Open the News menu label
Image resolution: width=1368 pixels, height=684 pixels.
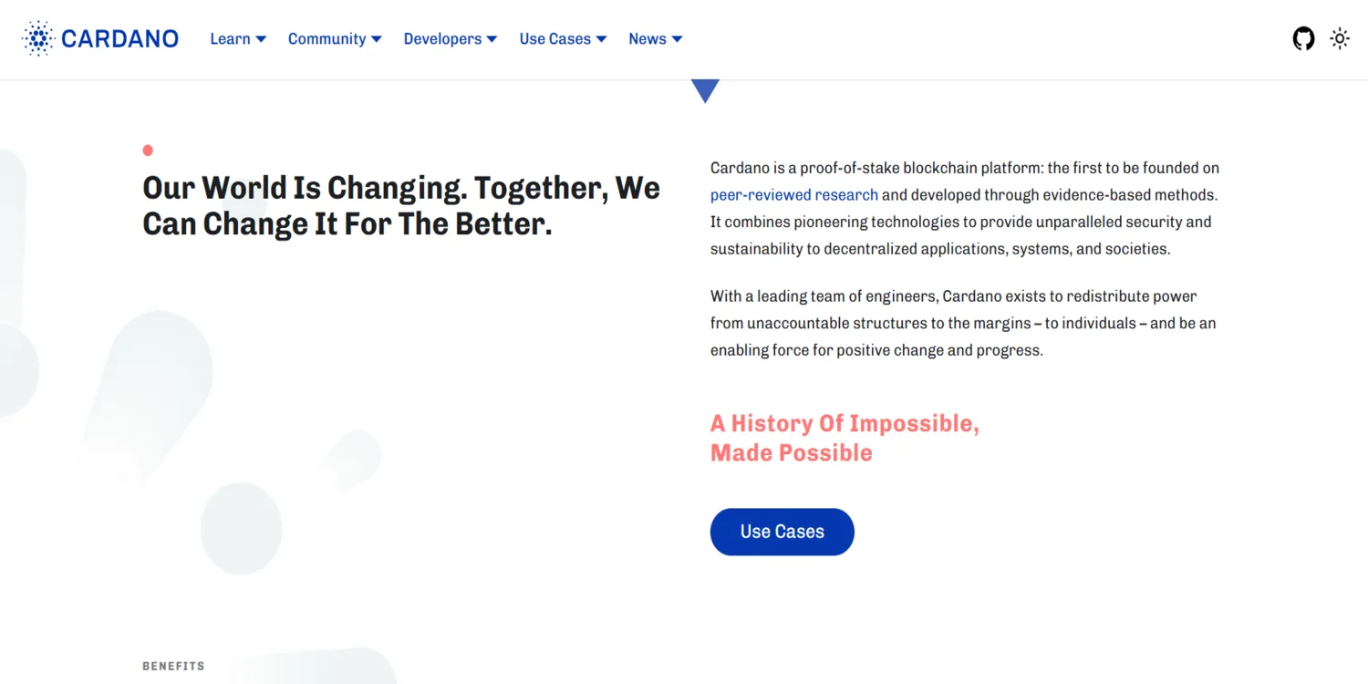click(x=647, y=38)
